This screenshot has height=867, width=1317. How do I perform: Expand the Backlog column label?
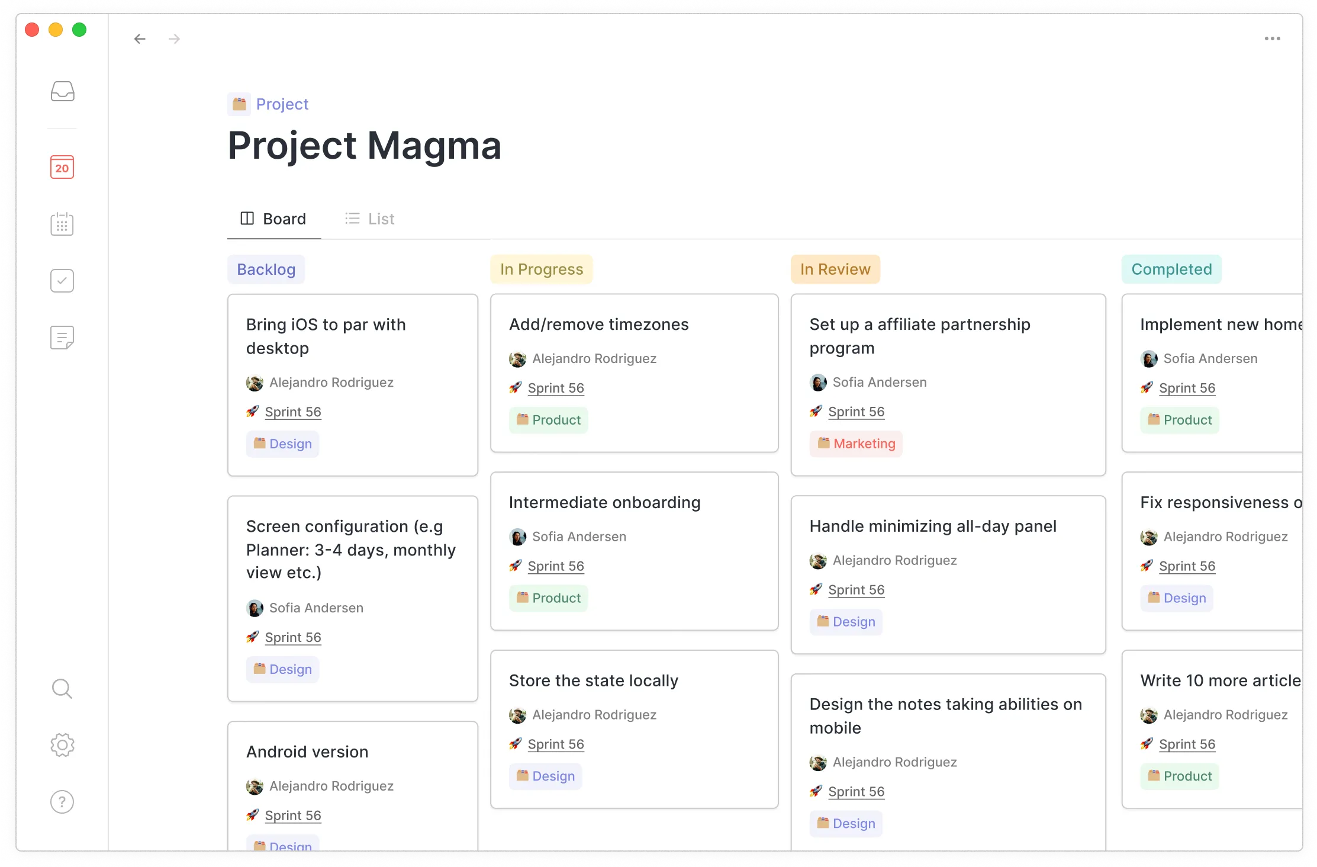[x=266, y=269]
